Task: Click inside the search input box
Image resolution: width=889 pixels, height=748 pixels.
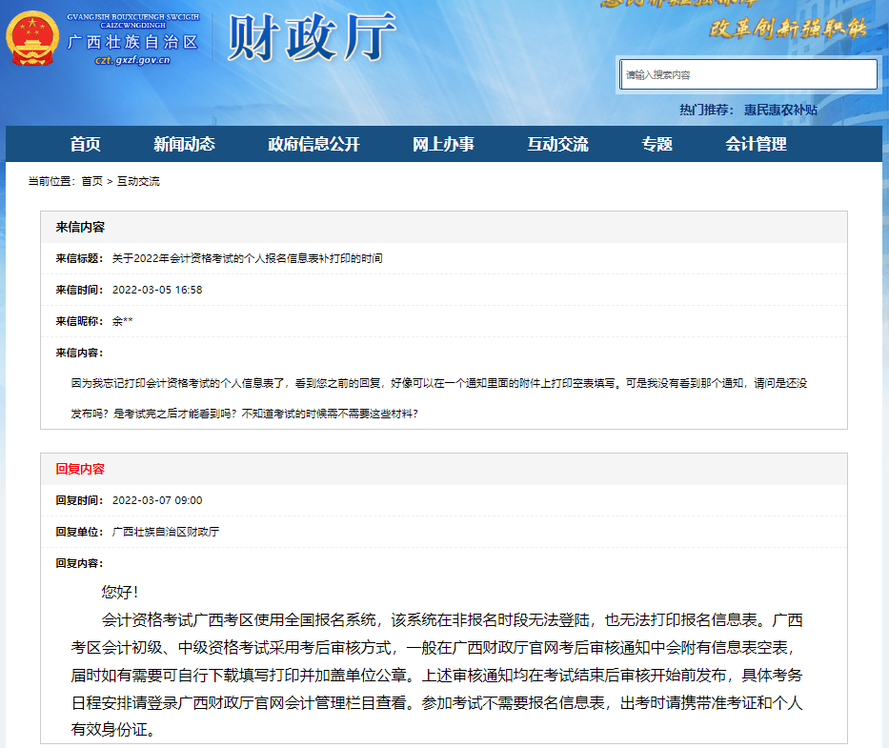Action: (749, 73)
